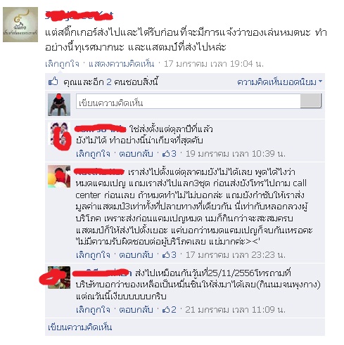This screenshot has width=344, height=345.
Task: Click the like icon on the 11:09 comment
Action: (x=170, y=310)
